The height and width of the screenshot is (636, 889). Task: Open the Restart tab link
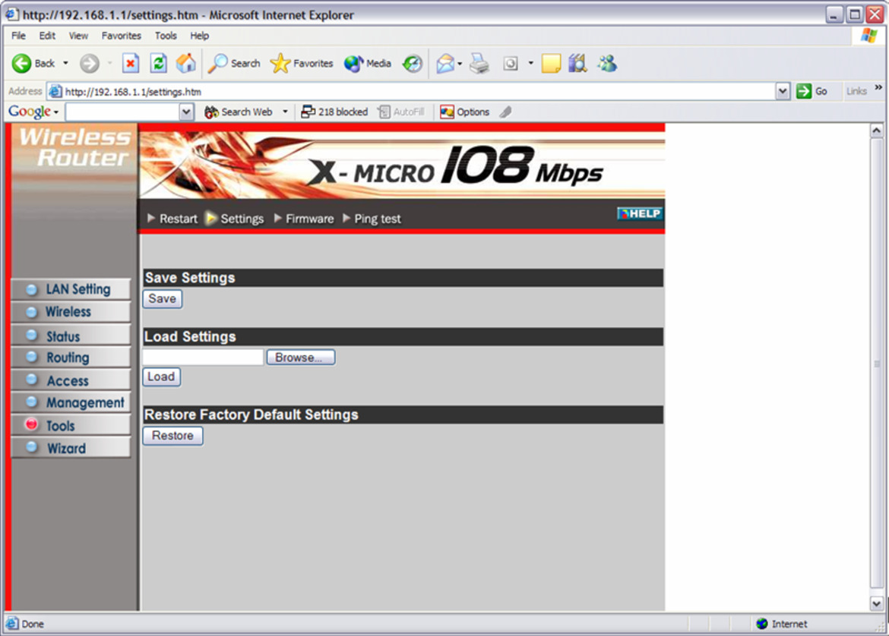tap(172, 219)
